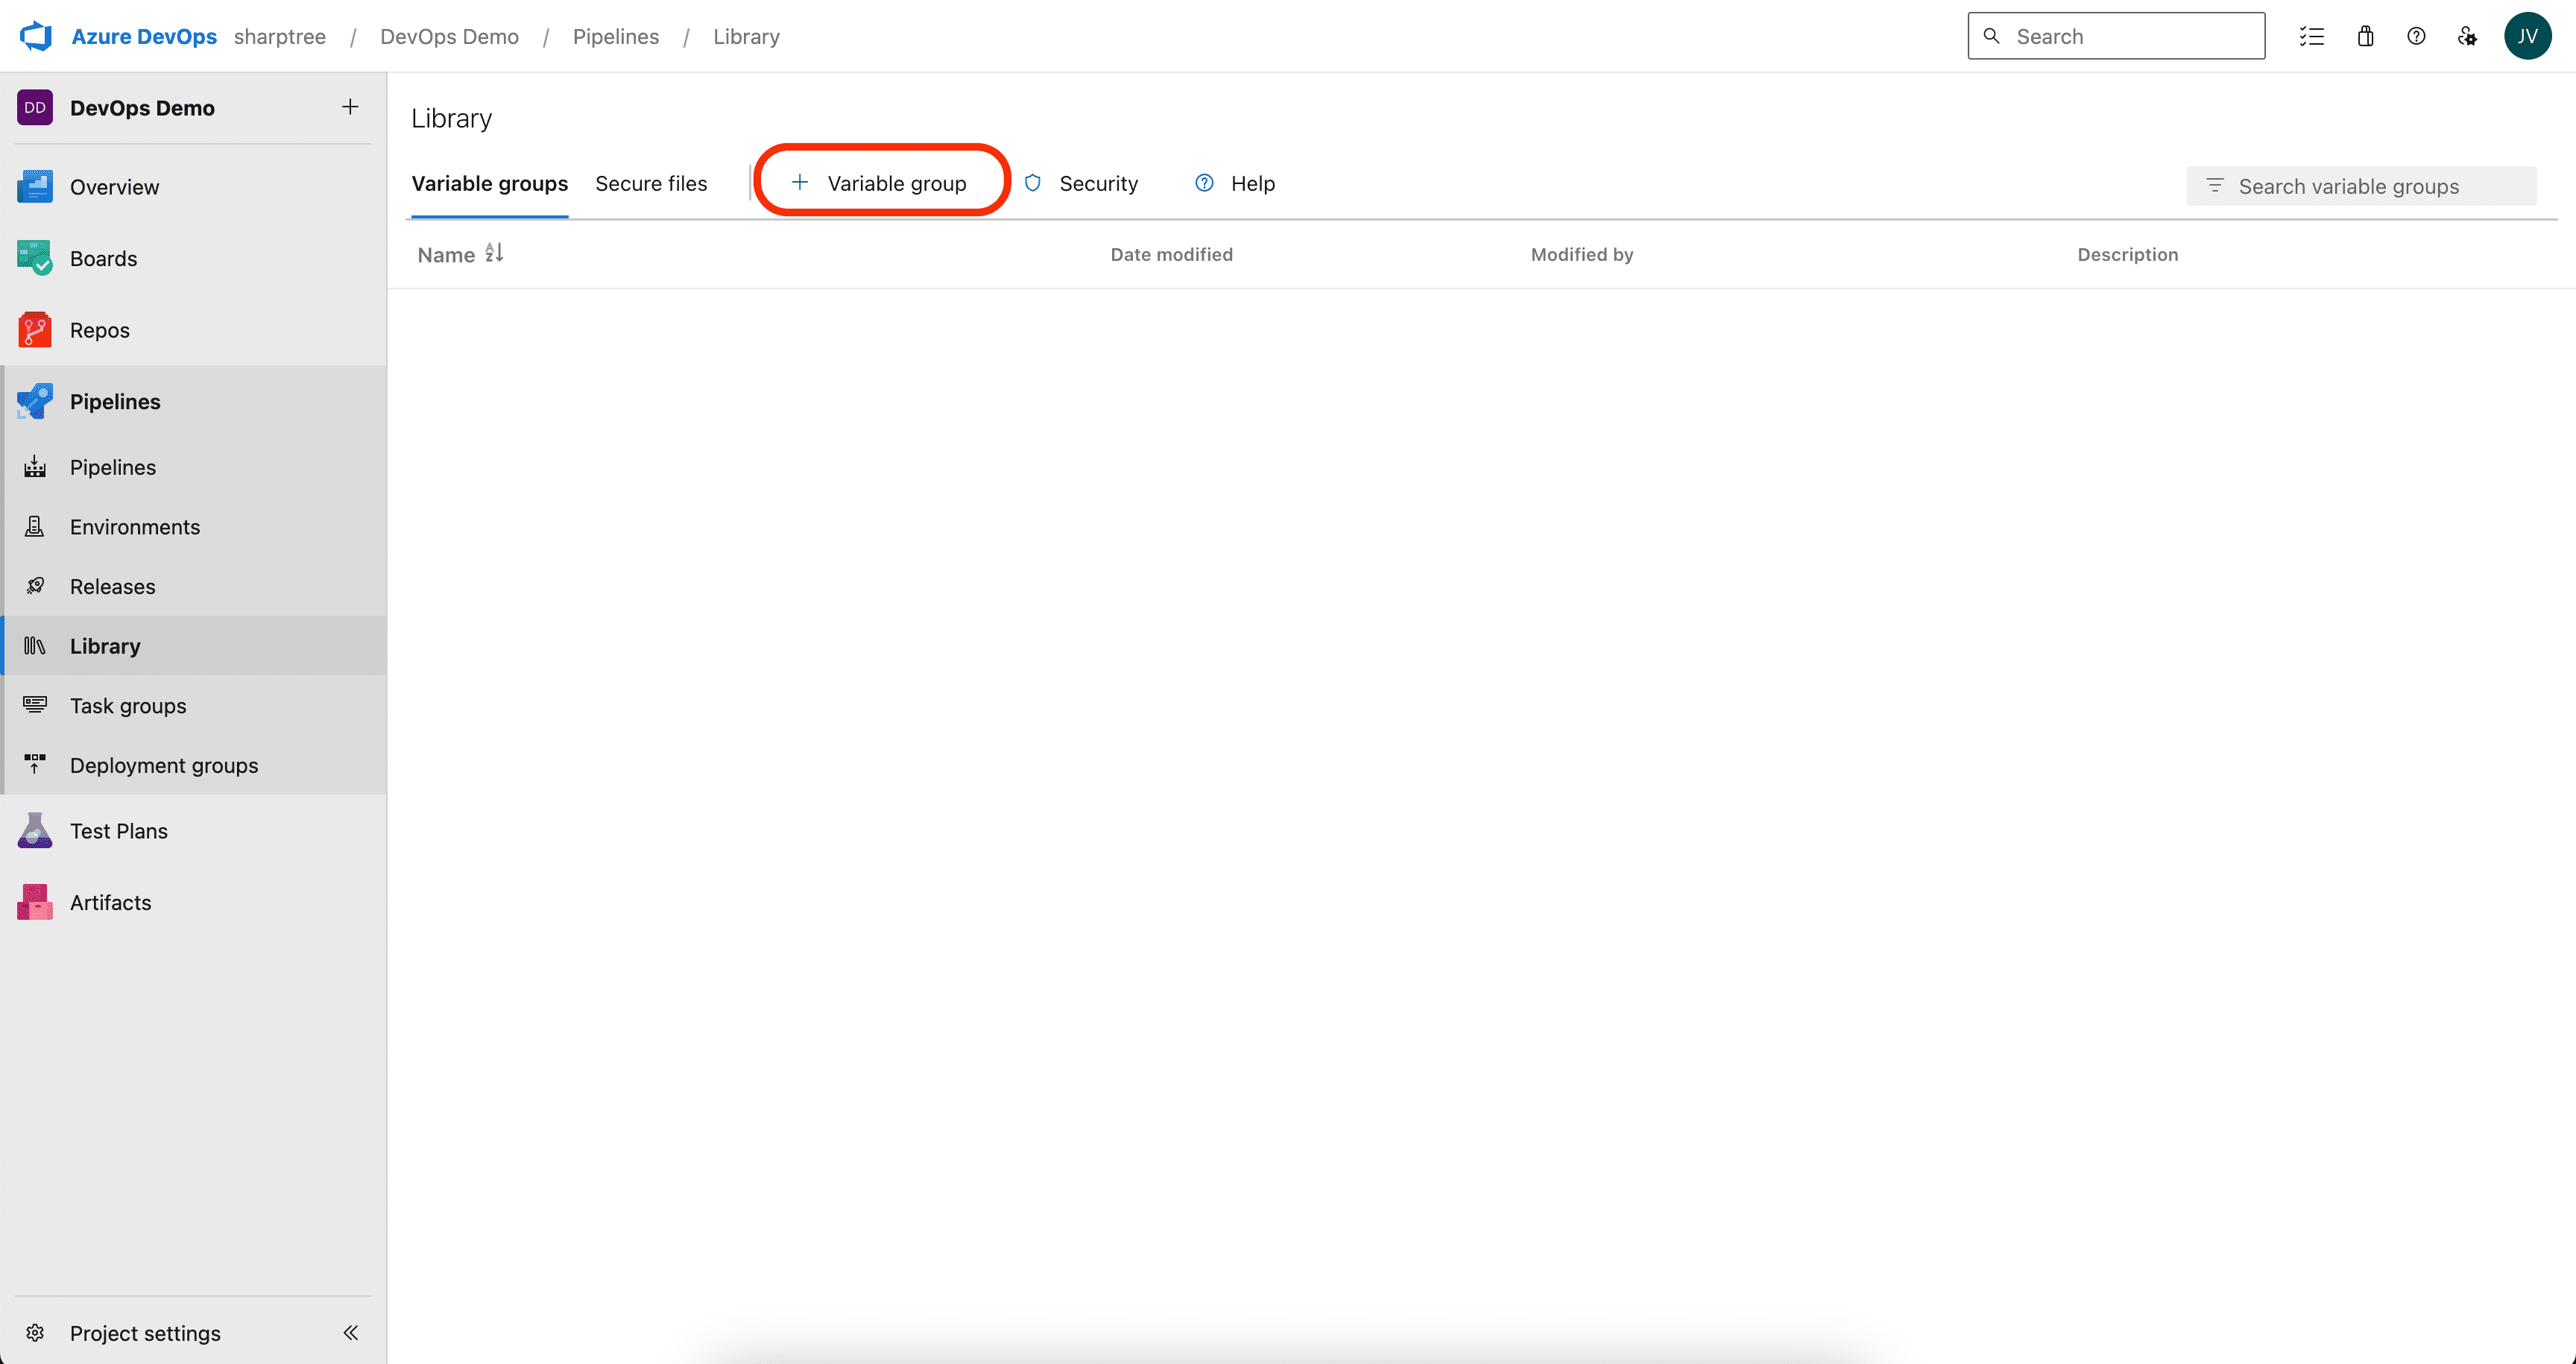The width and height of the screenshot is (2576, 1364).
Task: Select Library in the sidebar
Action: point(193,645)
